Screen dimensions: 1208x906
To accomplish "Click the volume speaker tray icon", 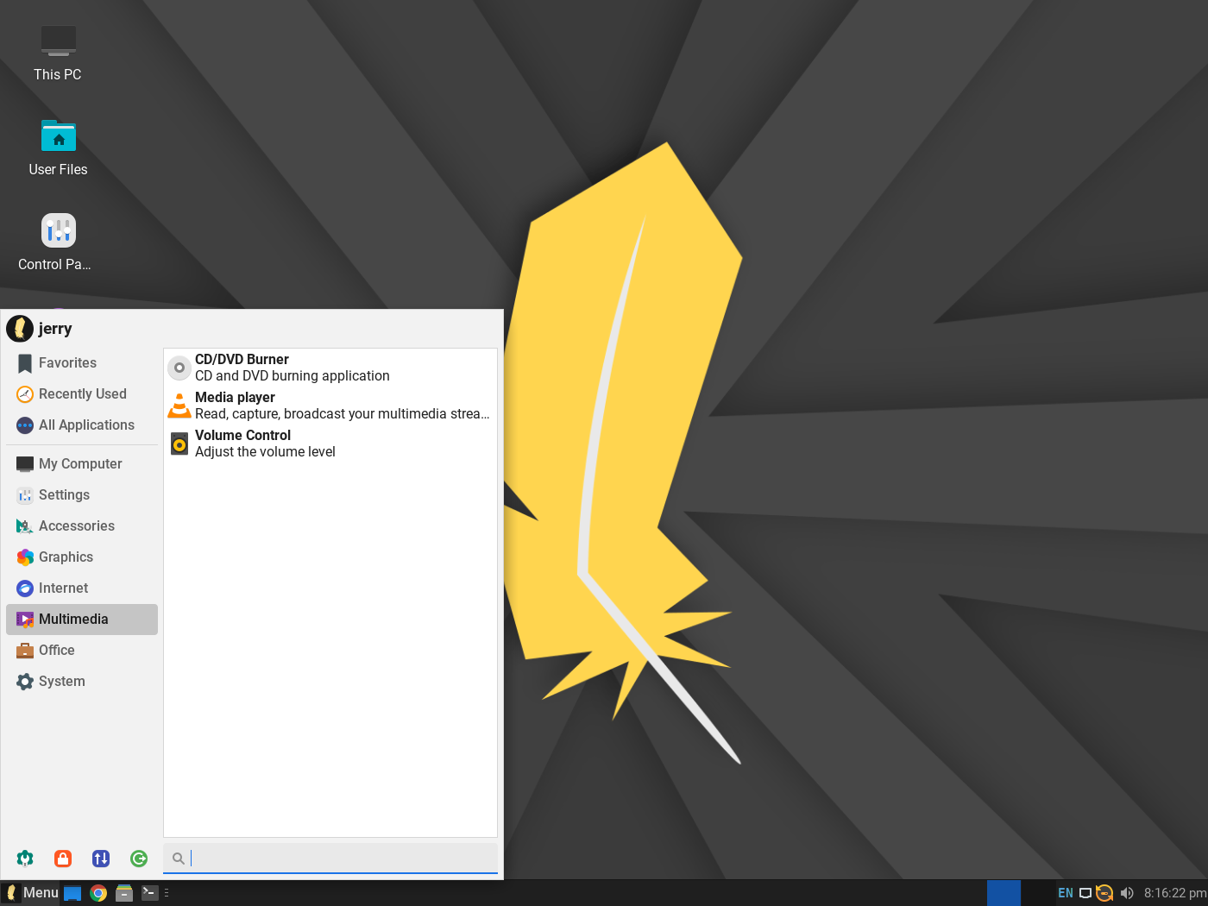I will 1127,893.
